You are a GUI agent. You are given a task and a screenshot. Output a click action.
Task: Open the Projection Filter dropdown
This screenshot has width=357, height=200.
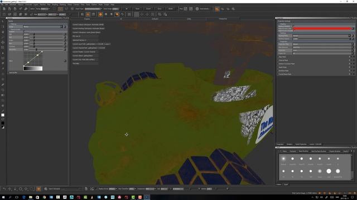[x=322, y=44]
